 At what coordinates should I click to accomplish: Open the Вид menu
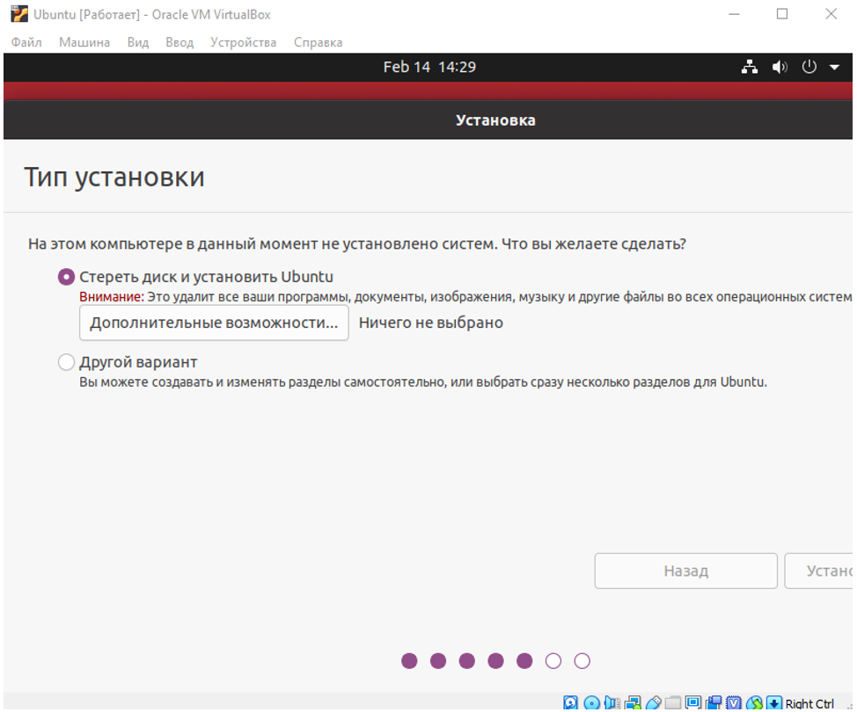tap(138, 42)
